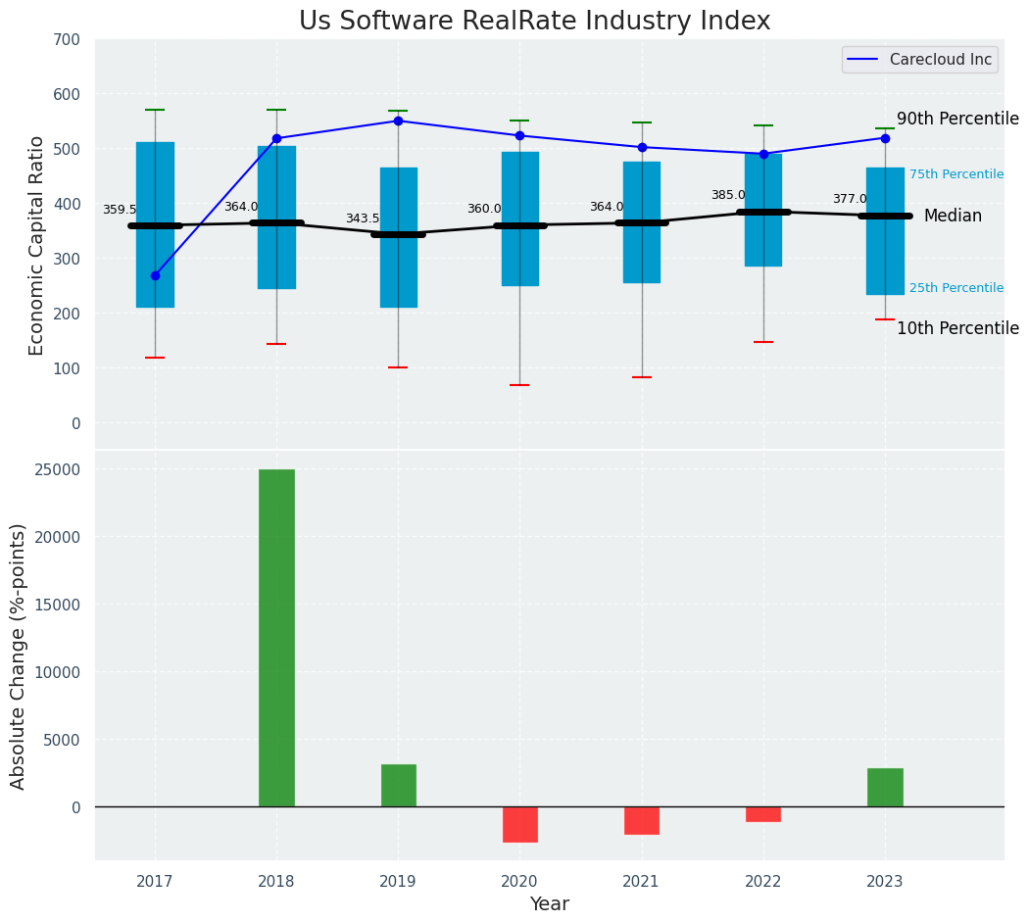Click the tall green bar for 2018
Screen dimensions: 1029x923
pos(276,637)
